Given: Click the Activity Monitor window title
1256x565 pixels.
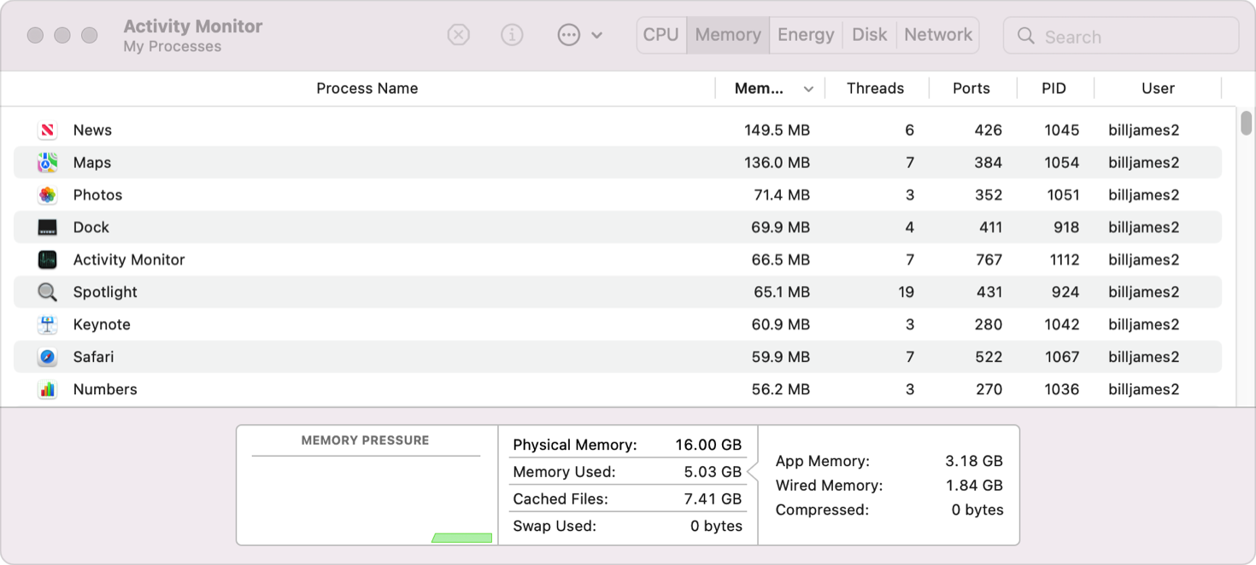Looking at the screenshot, I should pyautogui.click(x=193, y=26).
